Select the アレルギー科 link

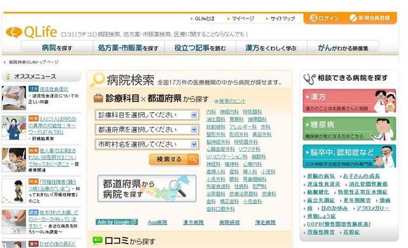pos(243,127)
